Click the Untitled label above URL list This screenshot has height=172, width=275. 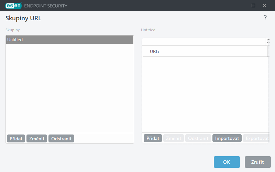tap(148, 30)
